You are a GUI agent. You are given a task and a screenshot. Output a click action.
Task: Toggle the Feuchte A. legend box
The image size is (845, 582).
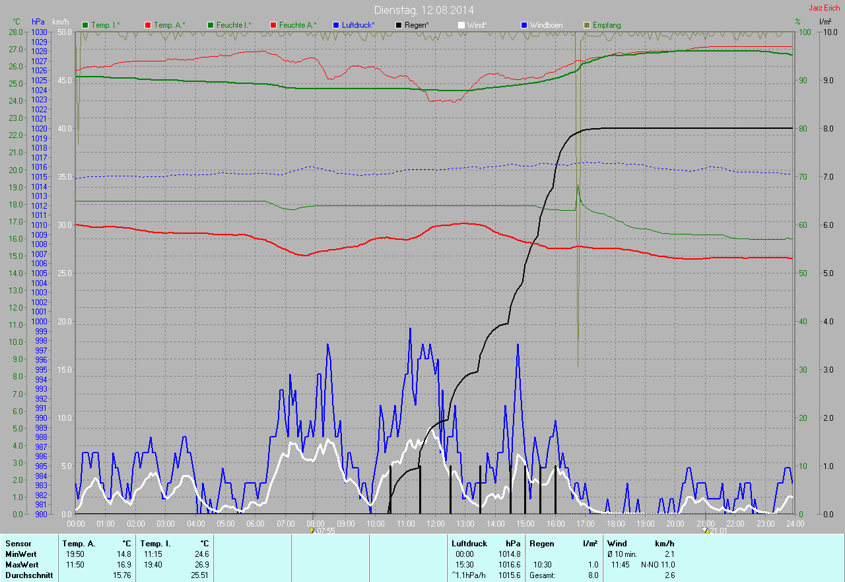[273, 25]
